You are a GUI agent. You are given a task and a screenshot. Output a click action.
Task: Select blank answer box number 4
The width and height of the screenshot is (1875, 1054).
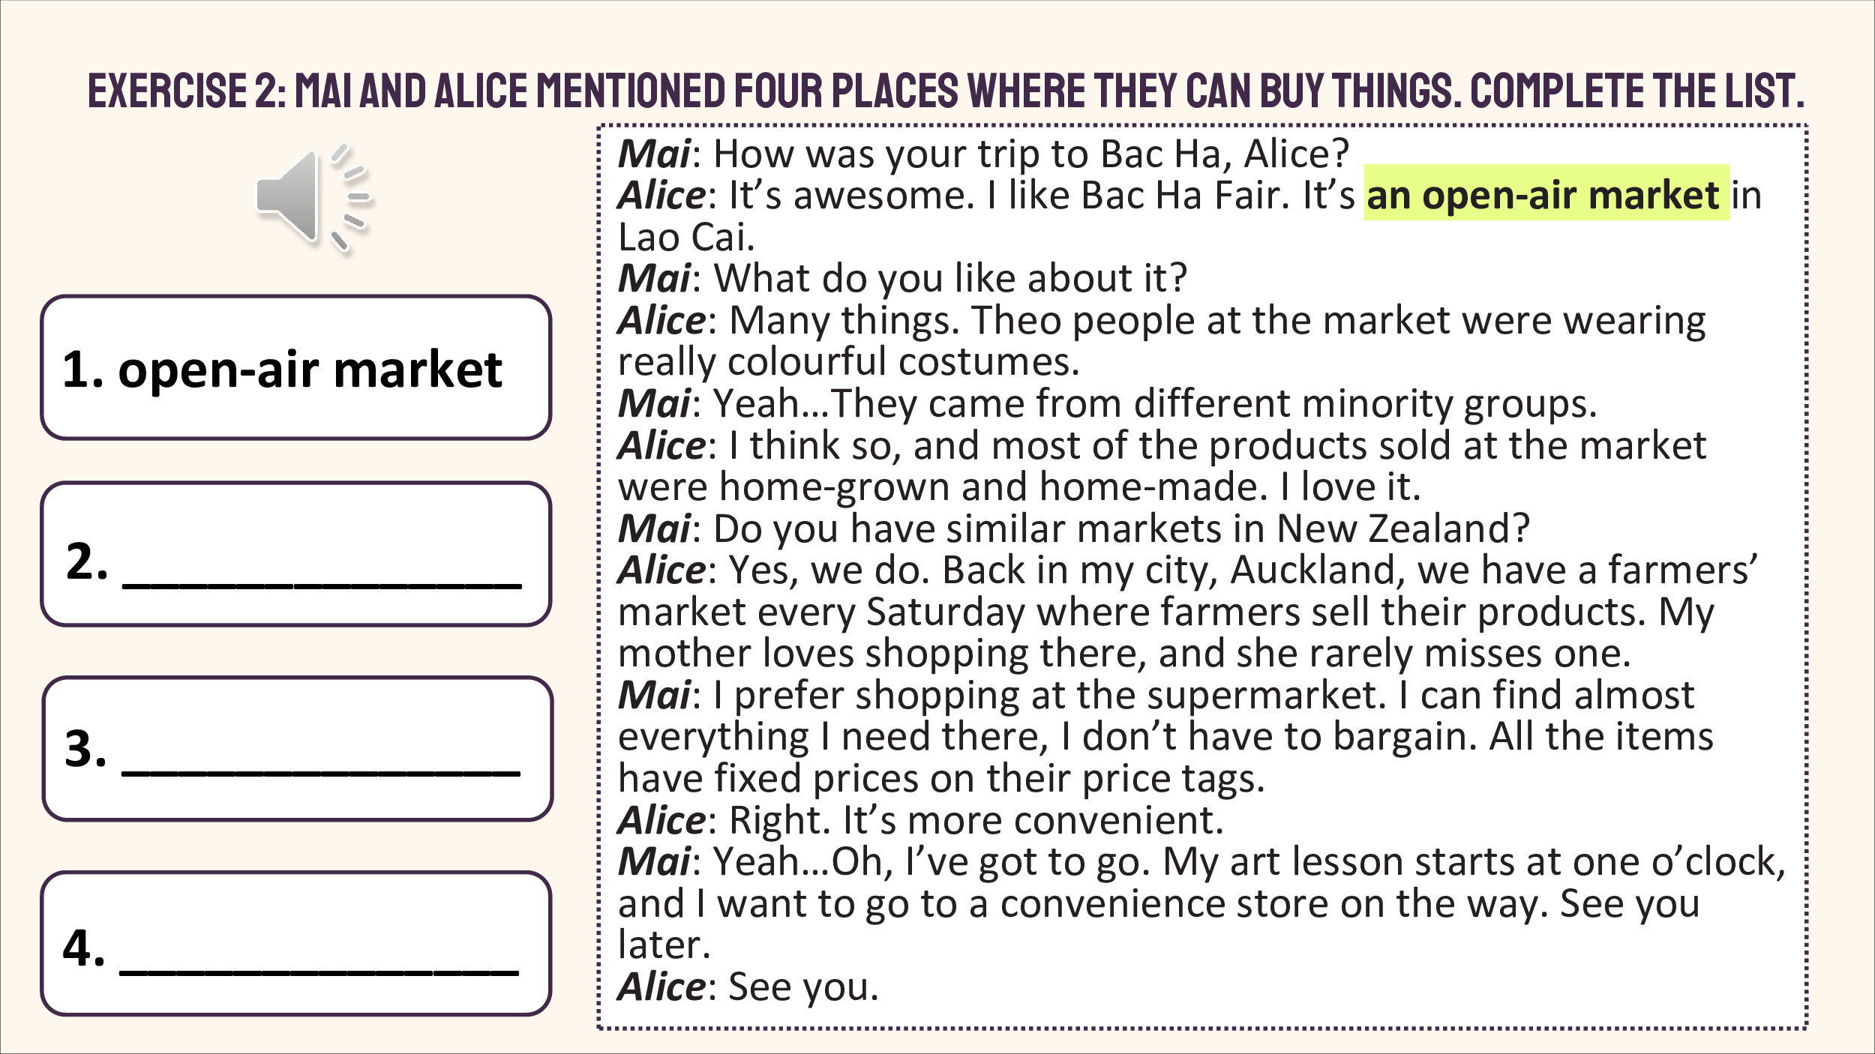pos(296,944)
